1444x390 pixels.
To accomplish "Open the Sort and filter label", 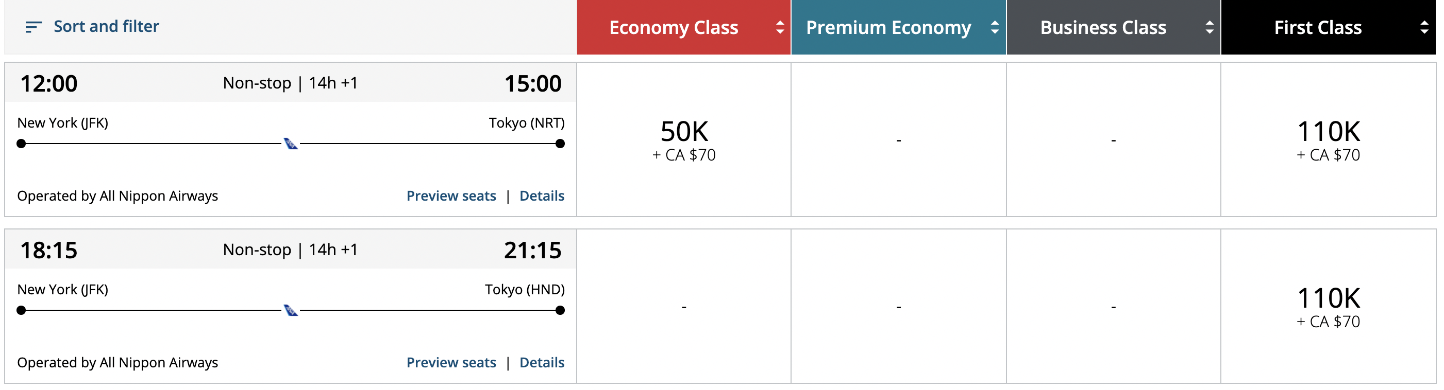I will click(x=106, y=26).
